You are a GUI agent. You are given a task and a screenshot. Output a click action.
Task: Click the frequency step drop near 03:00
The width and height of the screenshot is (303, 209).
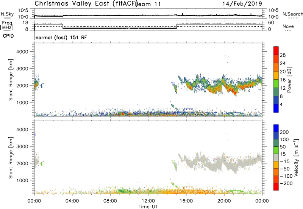[63, 26]
